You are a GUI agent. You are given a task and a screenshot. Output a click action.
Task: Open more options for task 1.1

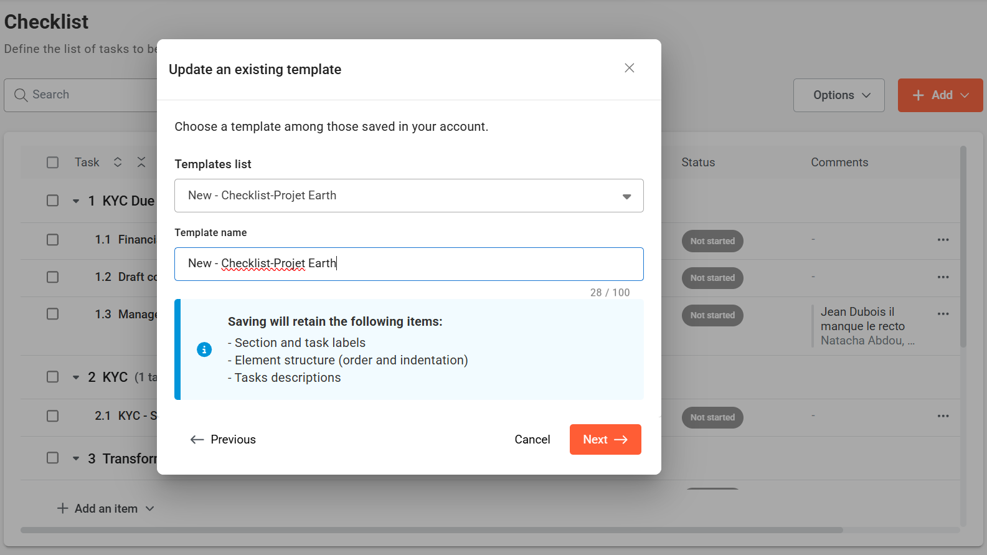(x=943, y=240)
